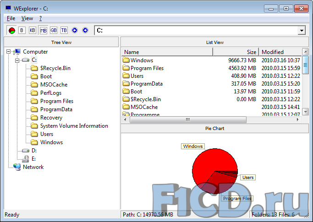Viewport: 313px width, 222px height.
Task: Select the Recovery folder icon in the tree
Action: pos(34,118)
